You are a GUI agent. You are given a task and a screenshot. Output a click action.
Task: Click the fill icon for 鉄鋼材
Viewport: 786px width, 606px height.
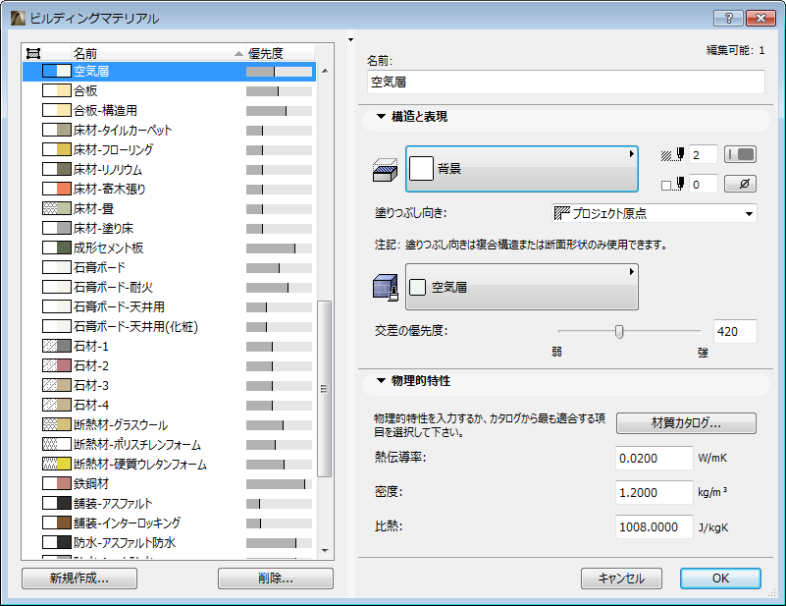pyautogui.click(x=57, y=483)
